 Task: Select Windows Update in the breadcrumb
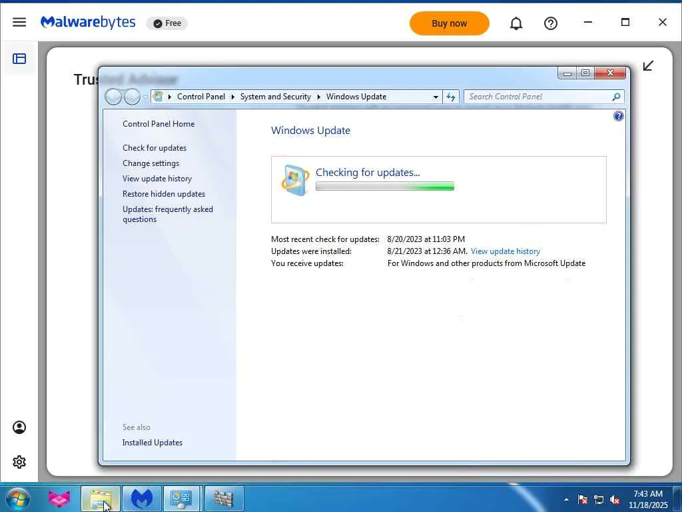click(356, 97)
